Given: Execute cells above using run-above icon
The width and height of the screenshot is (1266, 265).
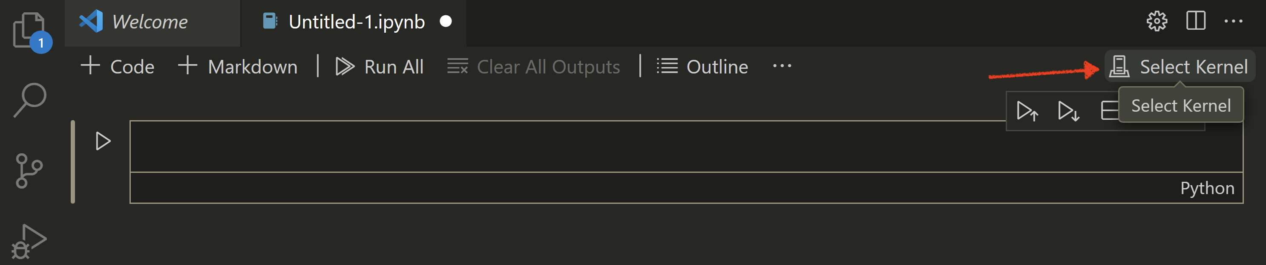Looking at the screenshot, I should pyautogui.click(x=1027, y=111).
